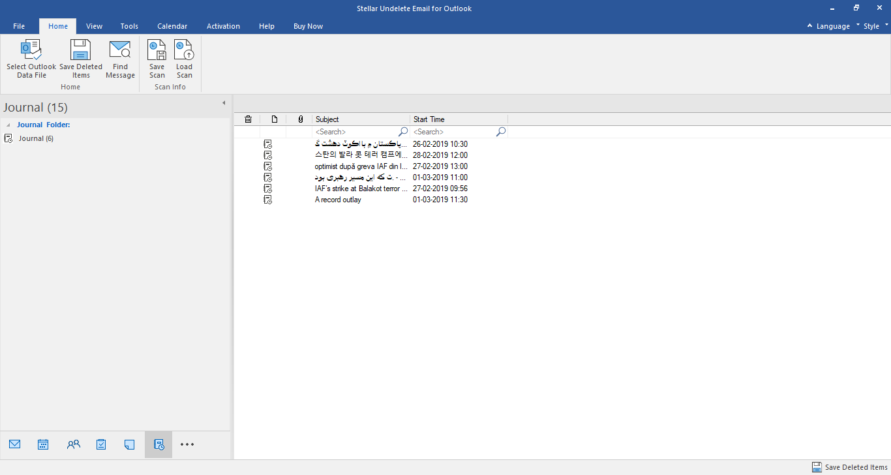Open the Find Message tool
891x475 pixels.
click(x=120, y=51)
